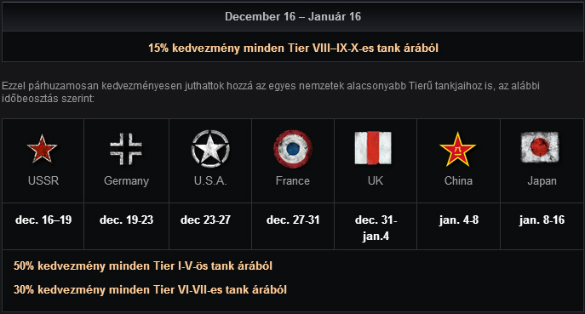Select the 30% Tier VI-VII discount text

coord(150,290)
